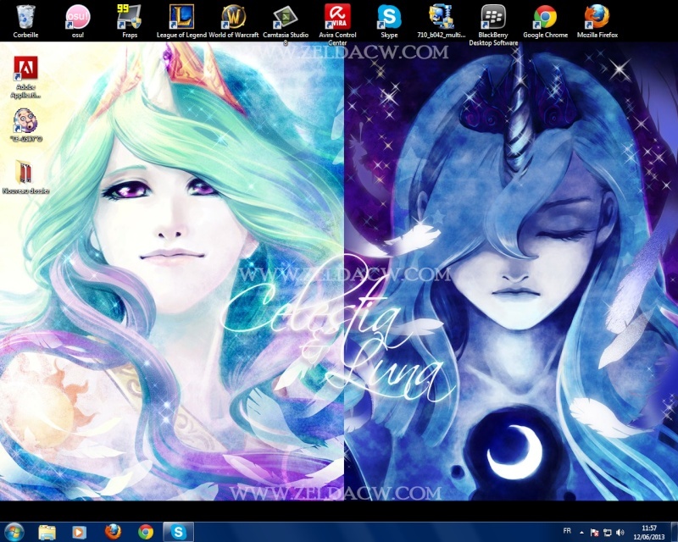Select the cartoon bald face desktop shortcut
Viewport: 678px width, 542px height.
pos(25,125)
